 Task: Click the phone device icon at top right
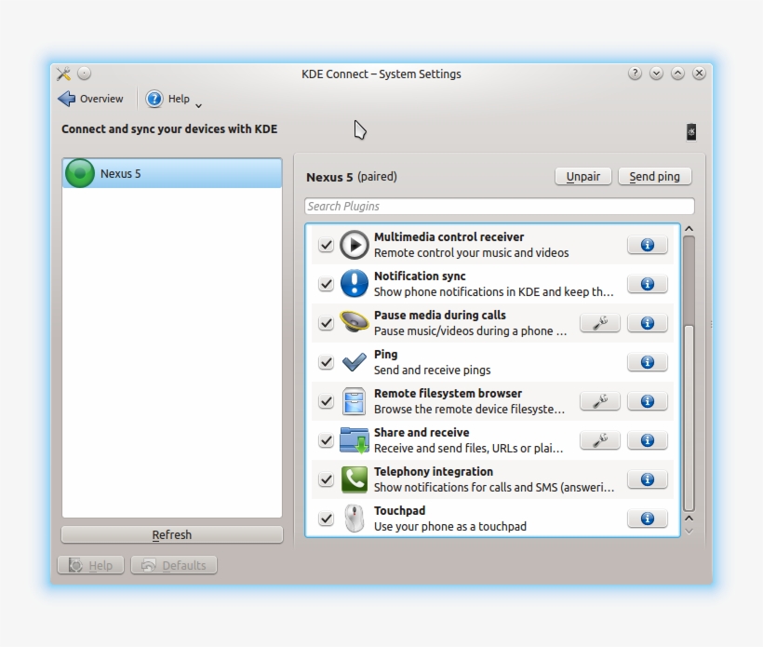(690, 132)
